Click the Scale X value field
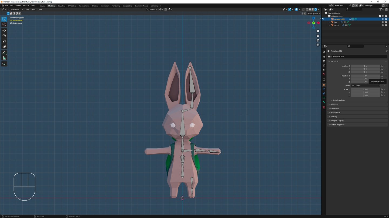This screenshot has width=389, height=218. tap(365, 90)
